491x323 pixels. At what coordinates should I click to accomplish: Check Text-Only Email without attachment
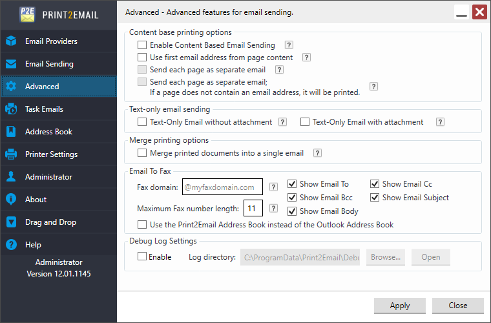click(142, 121)
